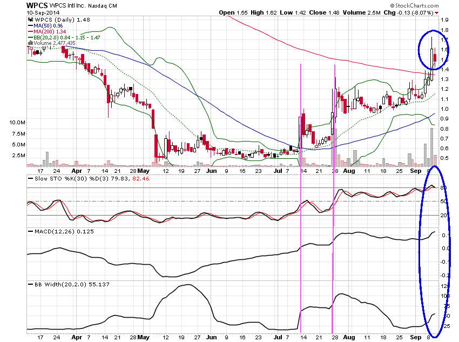
Task: Click the Close 1.48 value
Action: click(324, 12)
